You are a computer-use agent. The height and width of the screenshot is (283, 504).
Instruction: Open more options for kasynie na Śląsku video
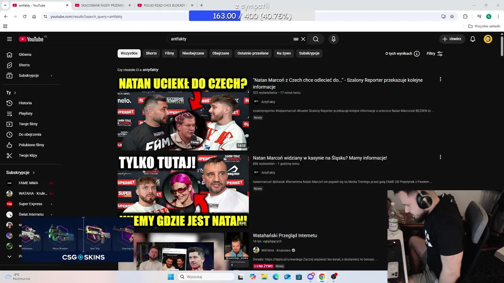440,157
